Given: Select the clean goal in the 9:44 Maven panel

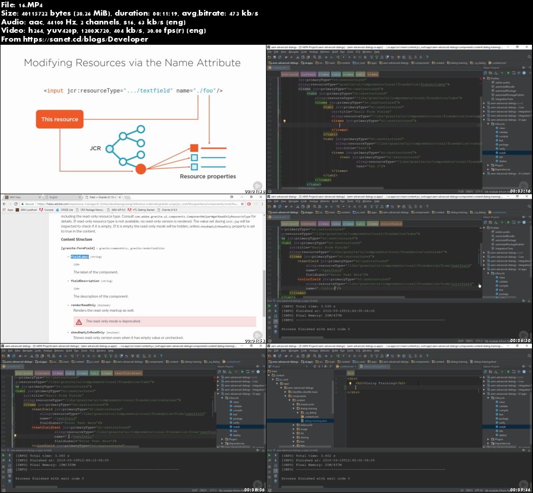Looking at the screenshot, I should 500,402.
